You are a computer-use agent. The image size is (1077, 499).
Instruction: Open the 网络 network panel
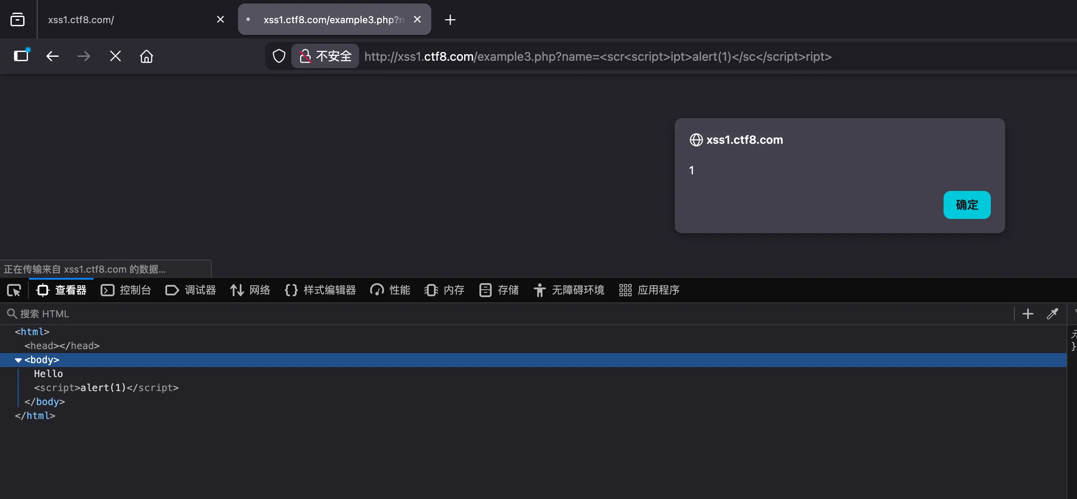pyautogui.click(x=250, y=290)
